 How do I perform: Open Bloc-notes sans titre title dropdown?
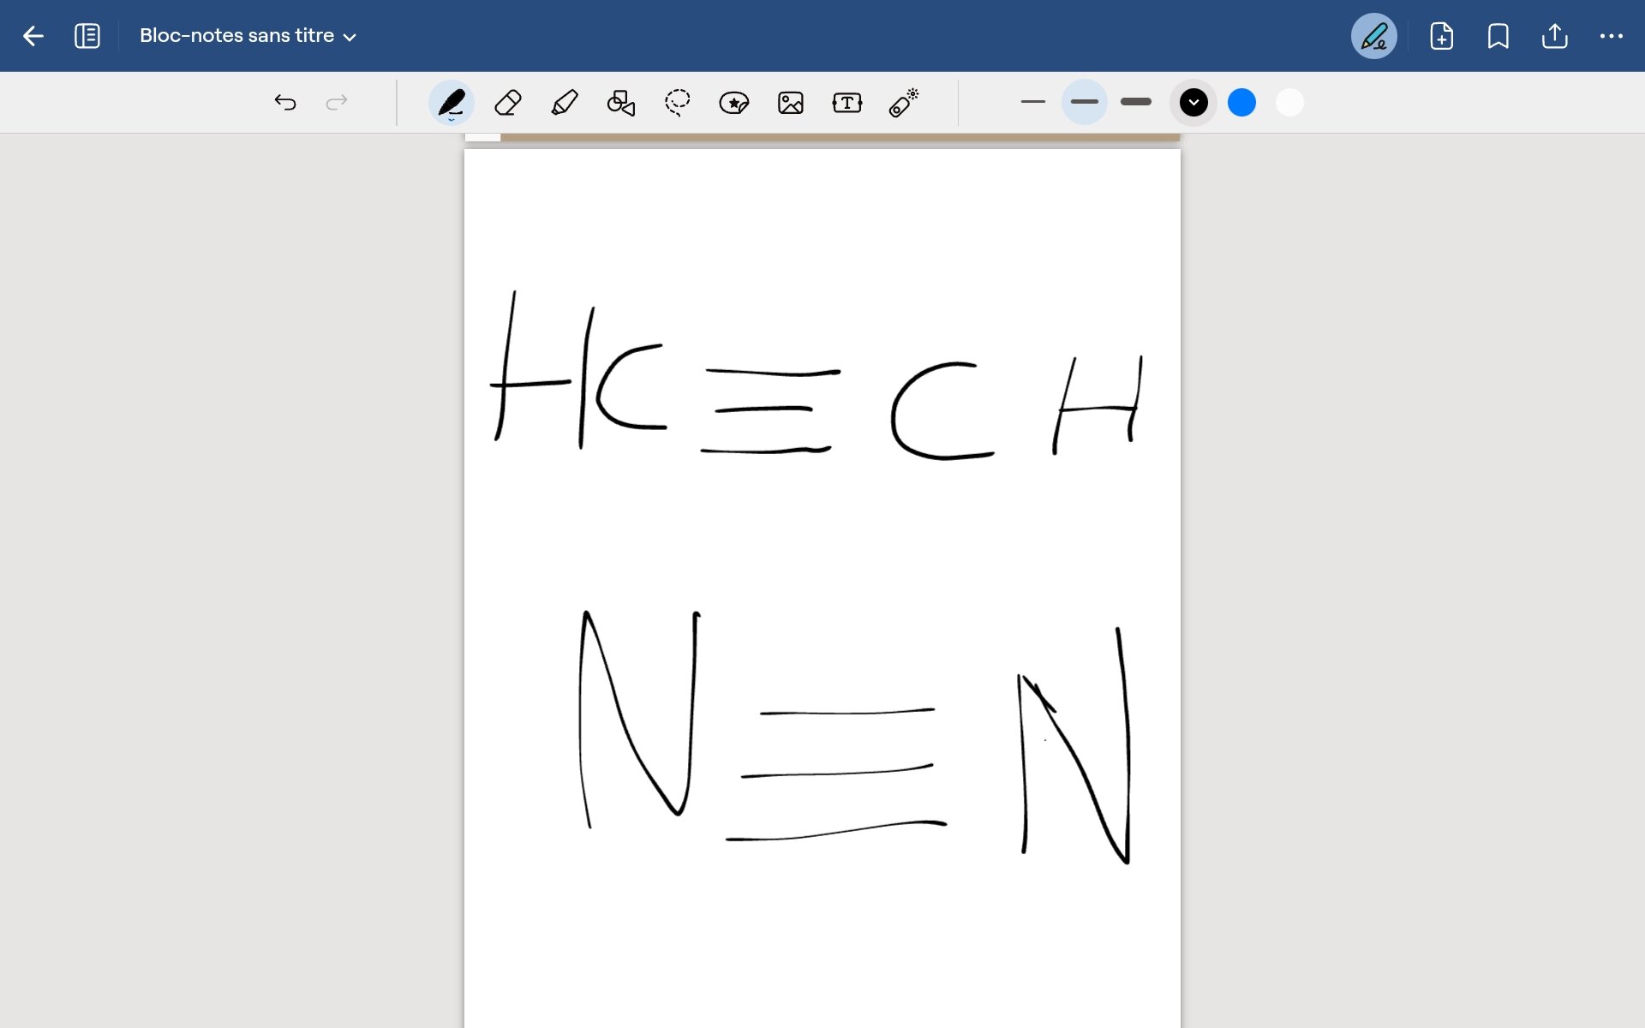coord(248,36)
